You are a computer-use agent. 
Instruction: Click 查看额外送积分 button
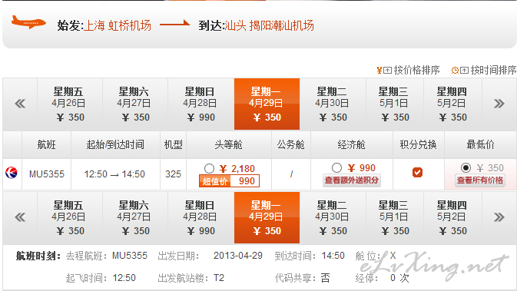coord(352,180)
